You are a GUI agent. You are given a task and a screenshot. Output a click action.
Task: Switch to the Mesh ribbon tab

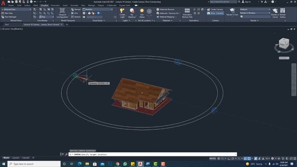tap(36, 6)
